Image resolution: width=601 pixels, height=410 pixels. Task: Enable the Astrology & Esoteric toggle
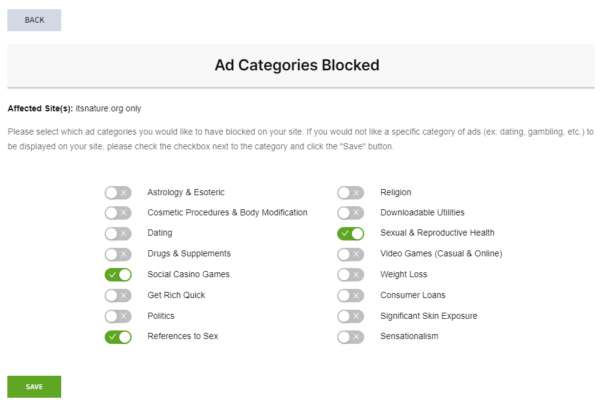[x=118, y=193]
